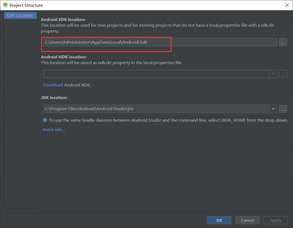Expand the Android NDK location dropdown arrow

[x=273, y=74]
